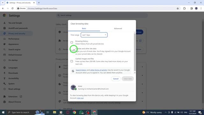The width and height of the screenshot is (204, 115).
Task: Click the dialog scrollbar thumb
Action: [135, 52]
